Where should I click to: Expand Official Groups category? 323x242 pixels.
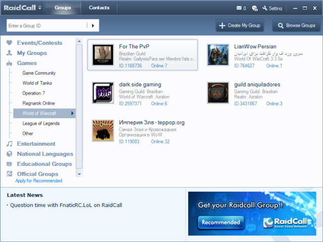pyautogui.click(x=37, y=174)
